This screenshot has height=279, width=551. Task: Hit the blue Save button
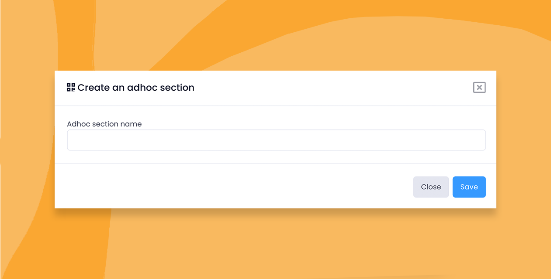tap(469, 187)
